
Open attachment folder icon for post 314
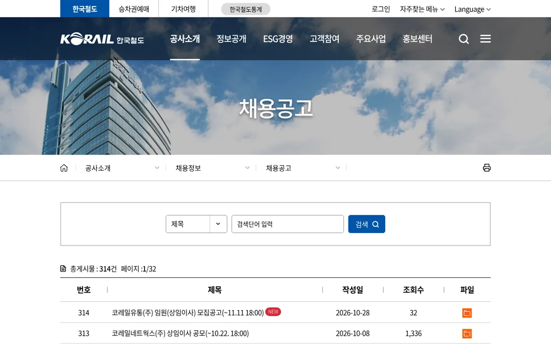467,313
